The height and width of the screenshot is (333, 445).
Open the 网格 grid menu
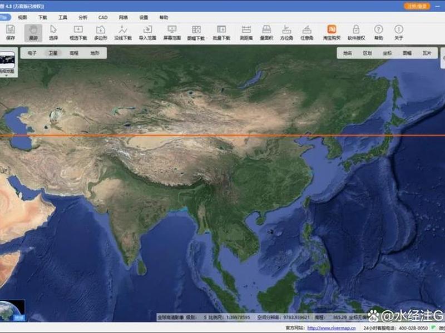coord(123,18)
